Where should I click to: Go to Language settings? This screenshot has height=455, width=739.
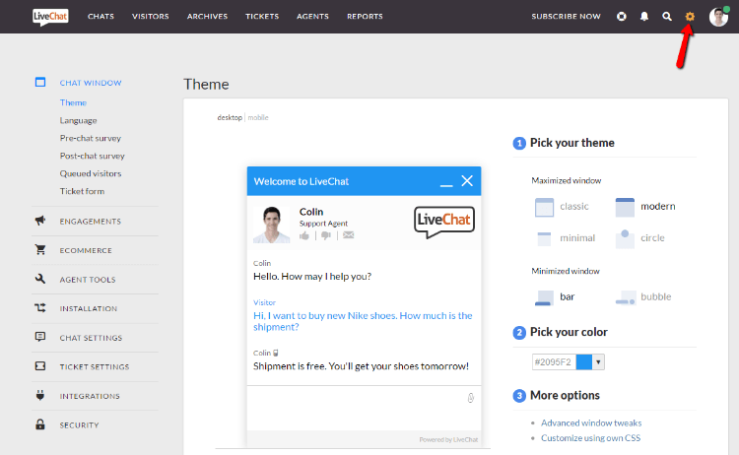click(x=78, y=120)
